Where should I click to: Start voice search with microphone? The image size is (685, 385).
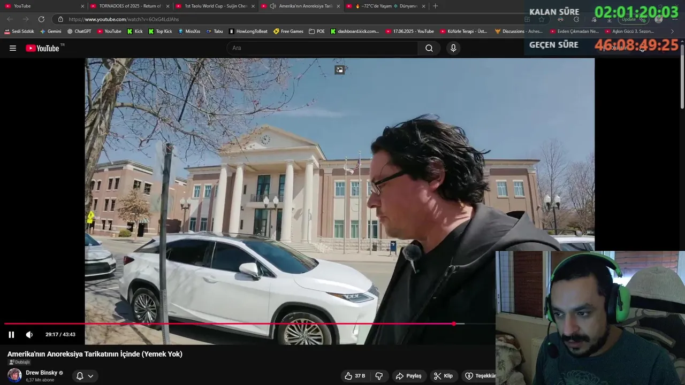[453, 48]
